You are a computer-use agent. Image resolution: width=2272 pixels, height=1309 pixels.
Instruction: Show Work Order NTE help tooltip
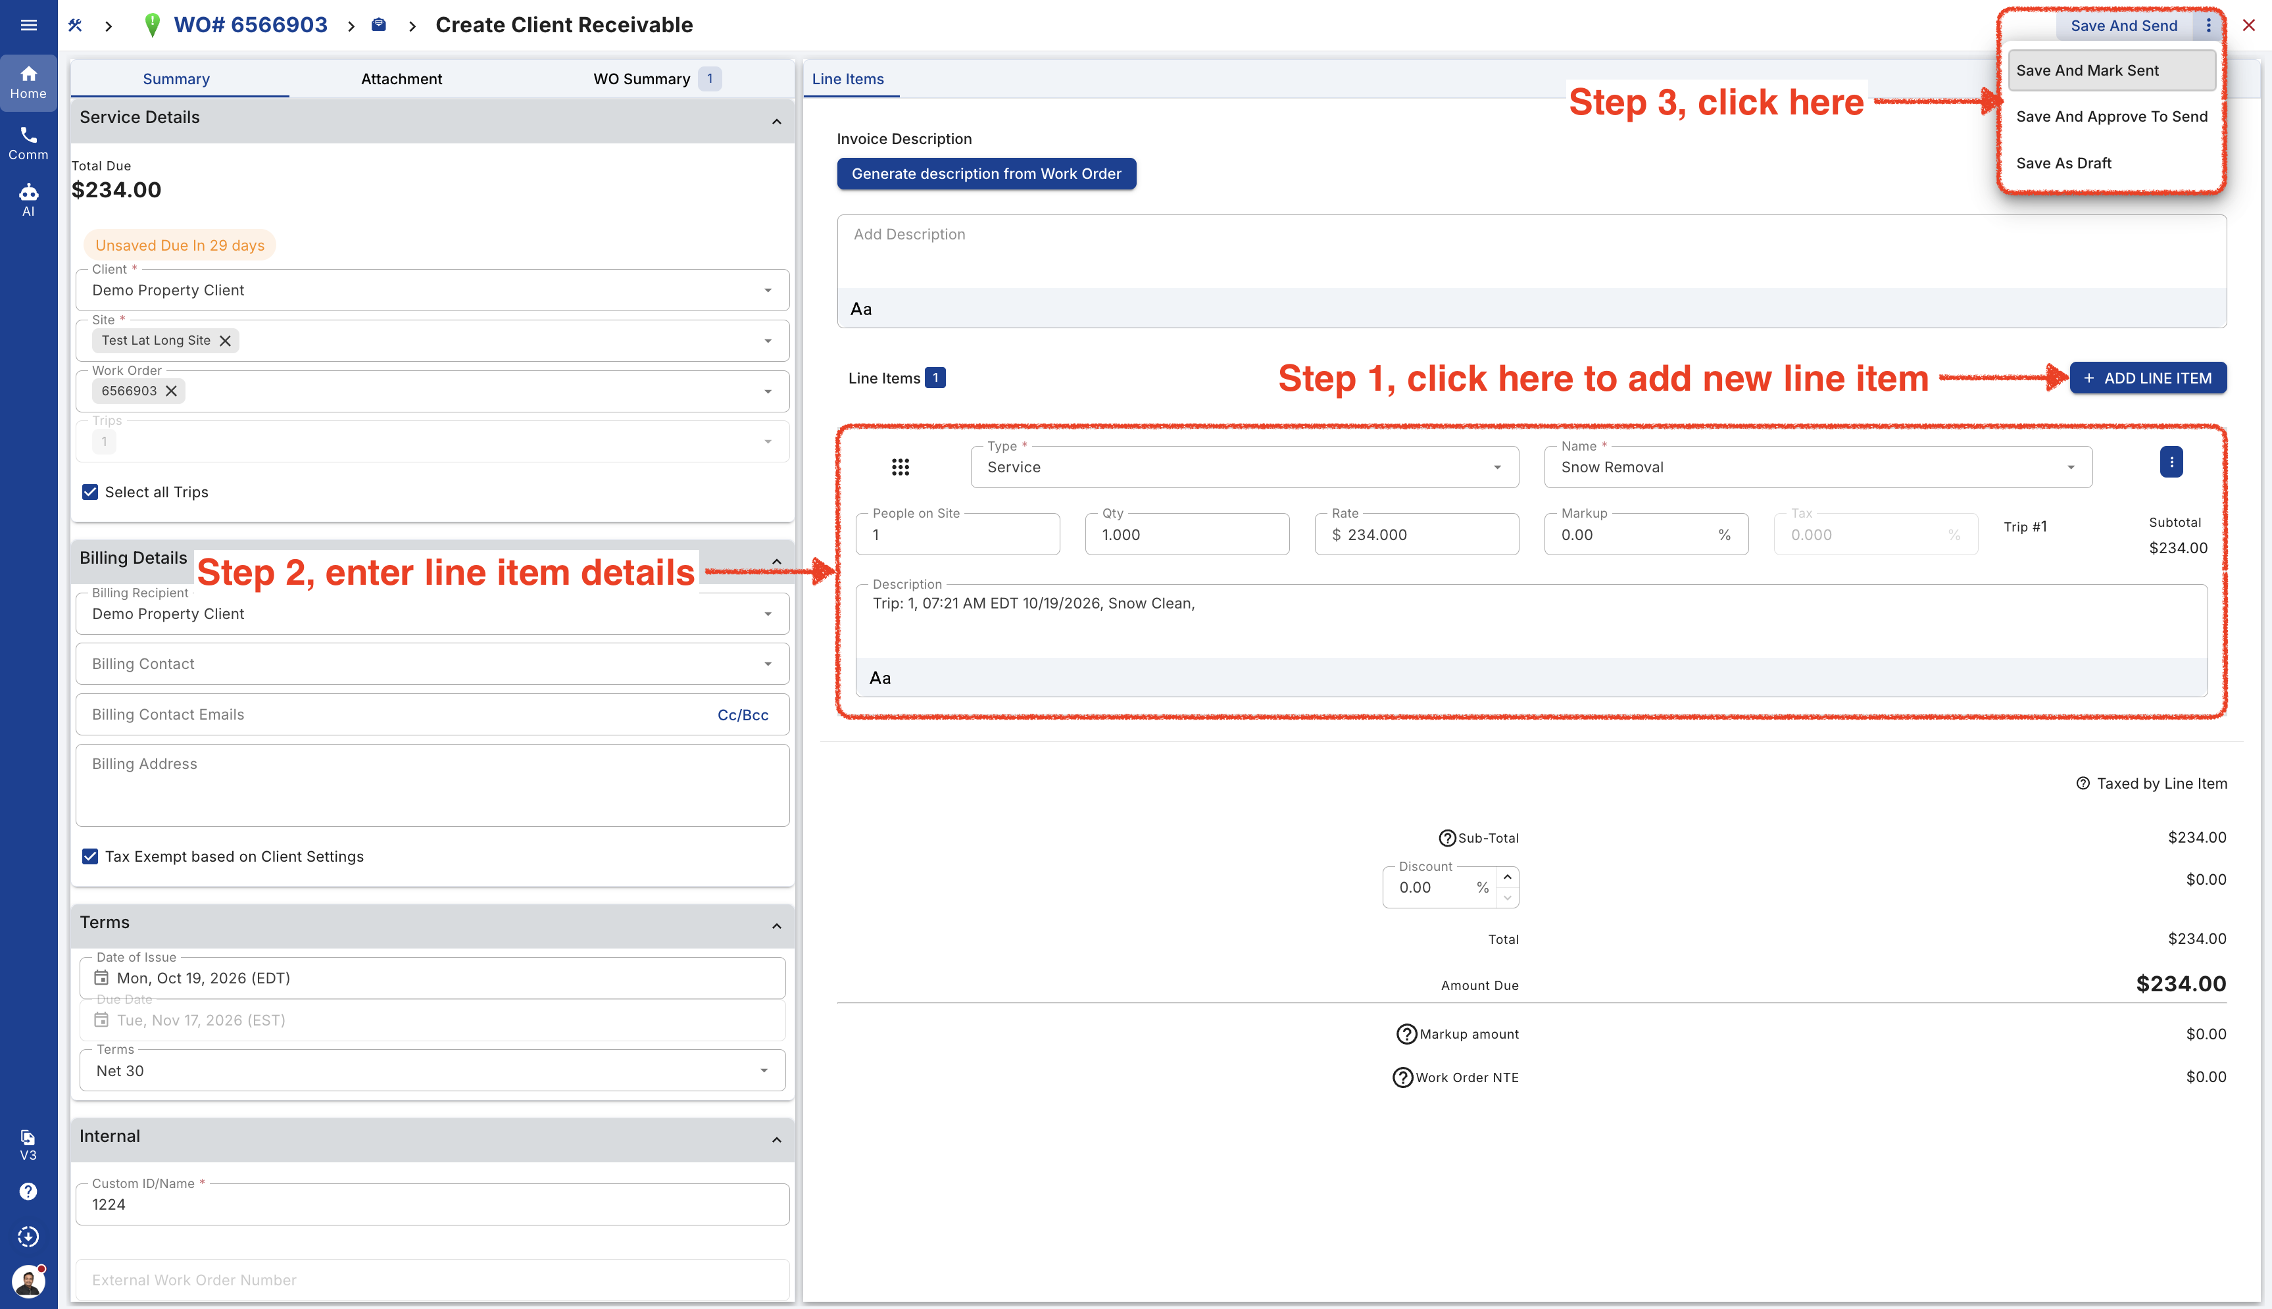point(1402,1077)
